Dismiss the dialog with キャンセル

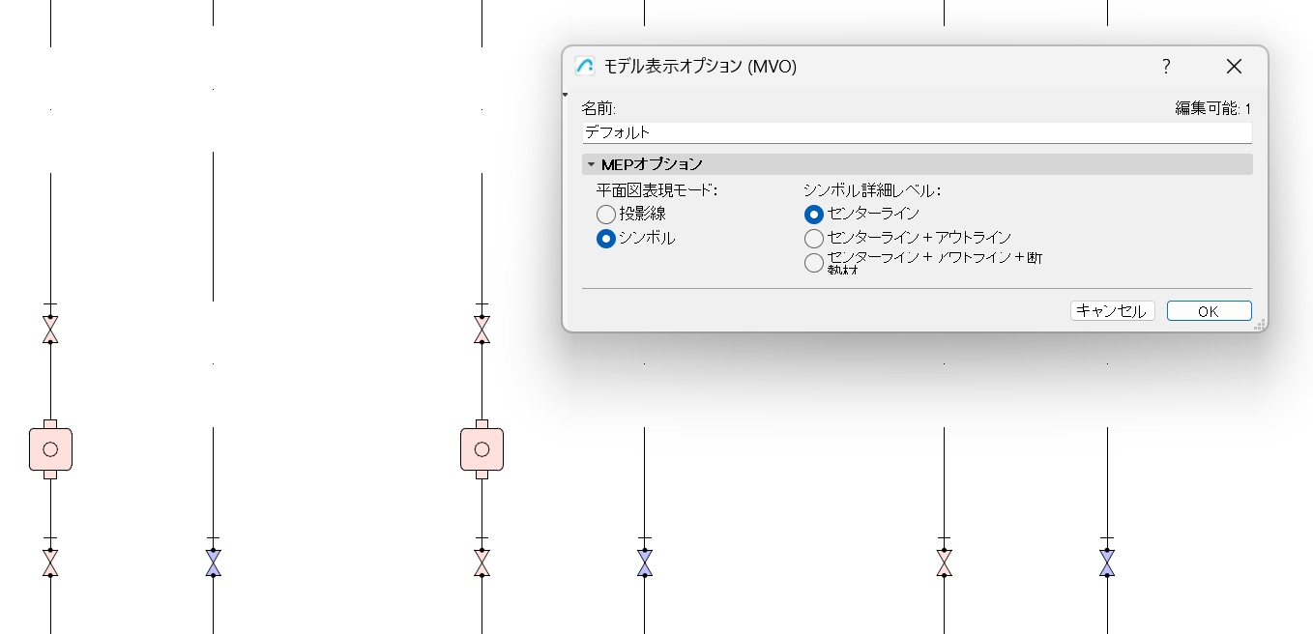(1111, 310)
